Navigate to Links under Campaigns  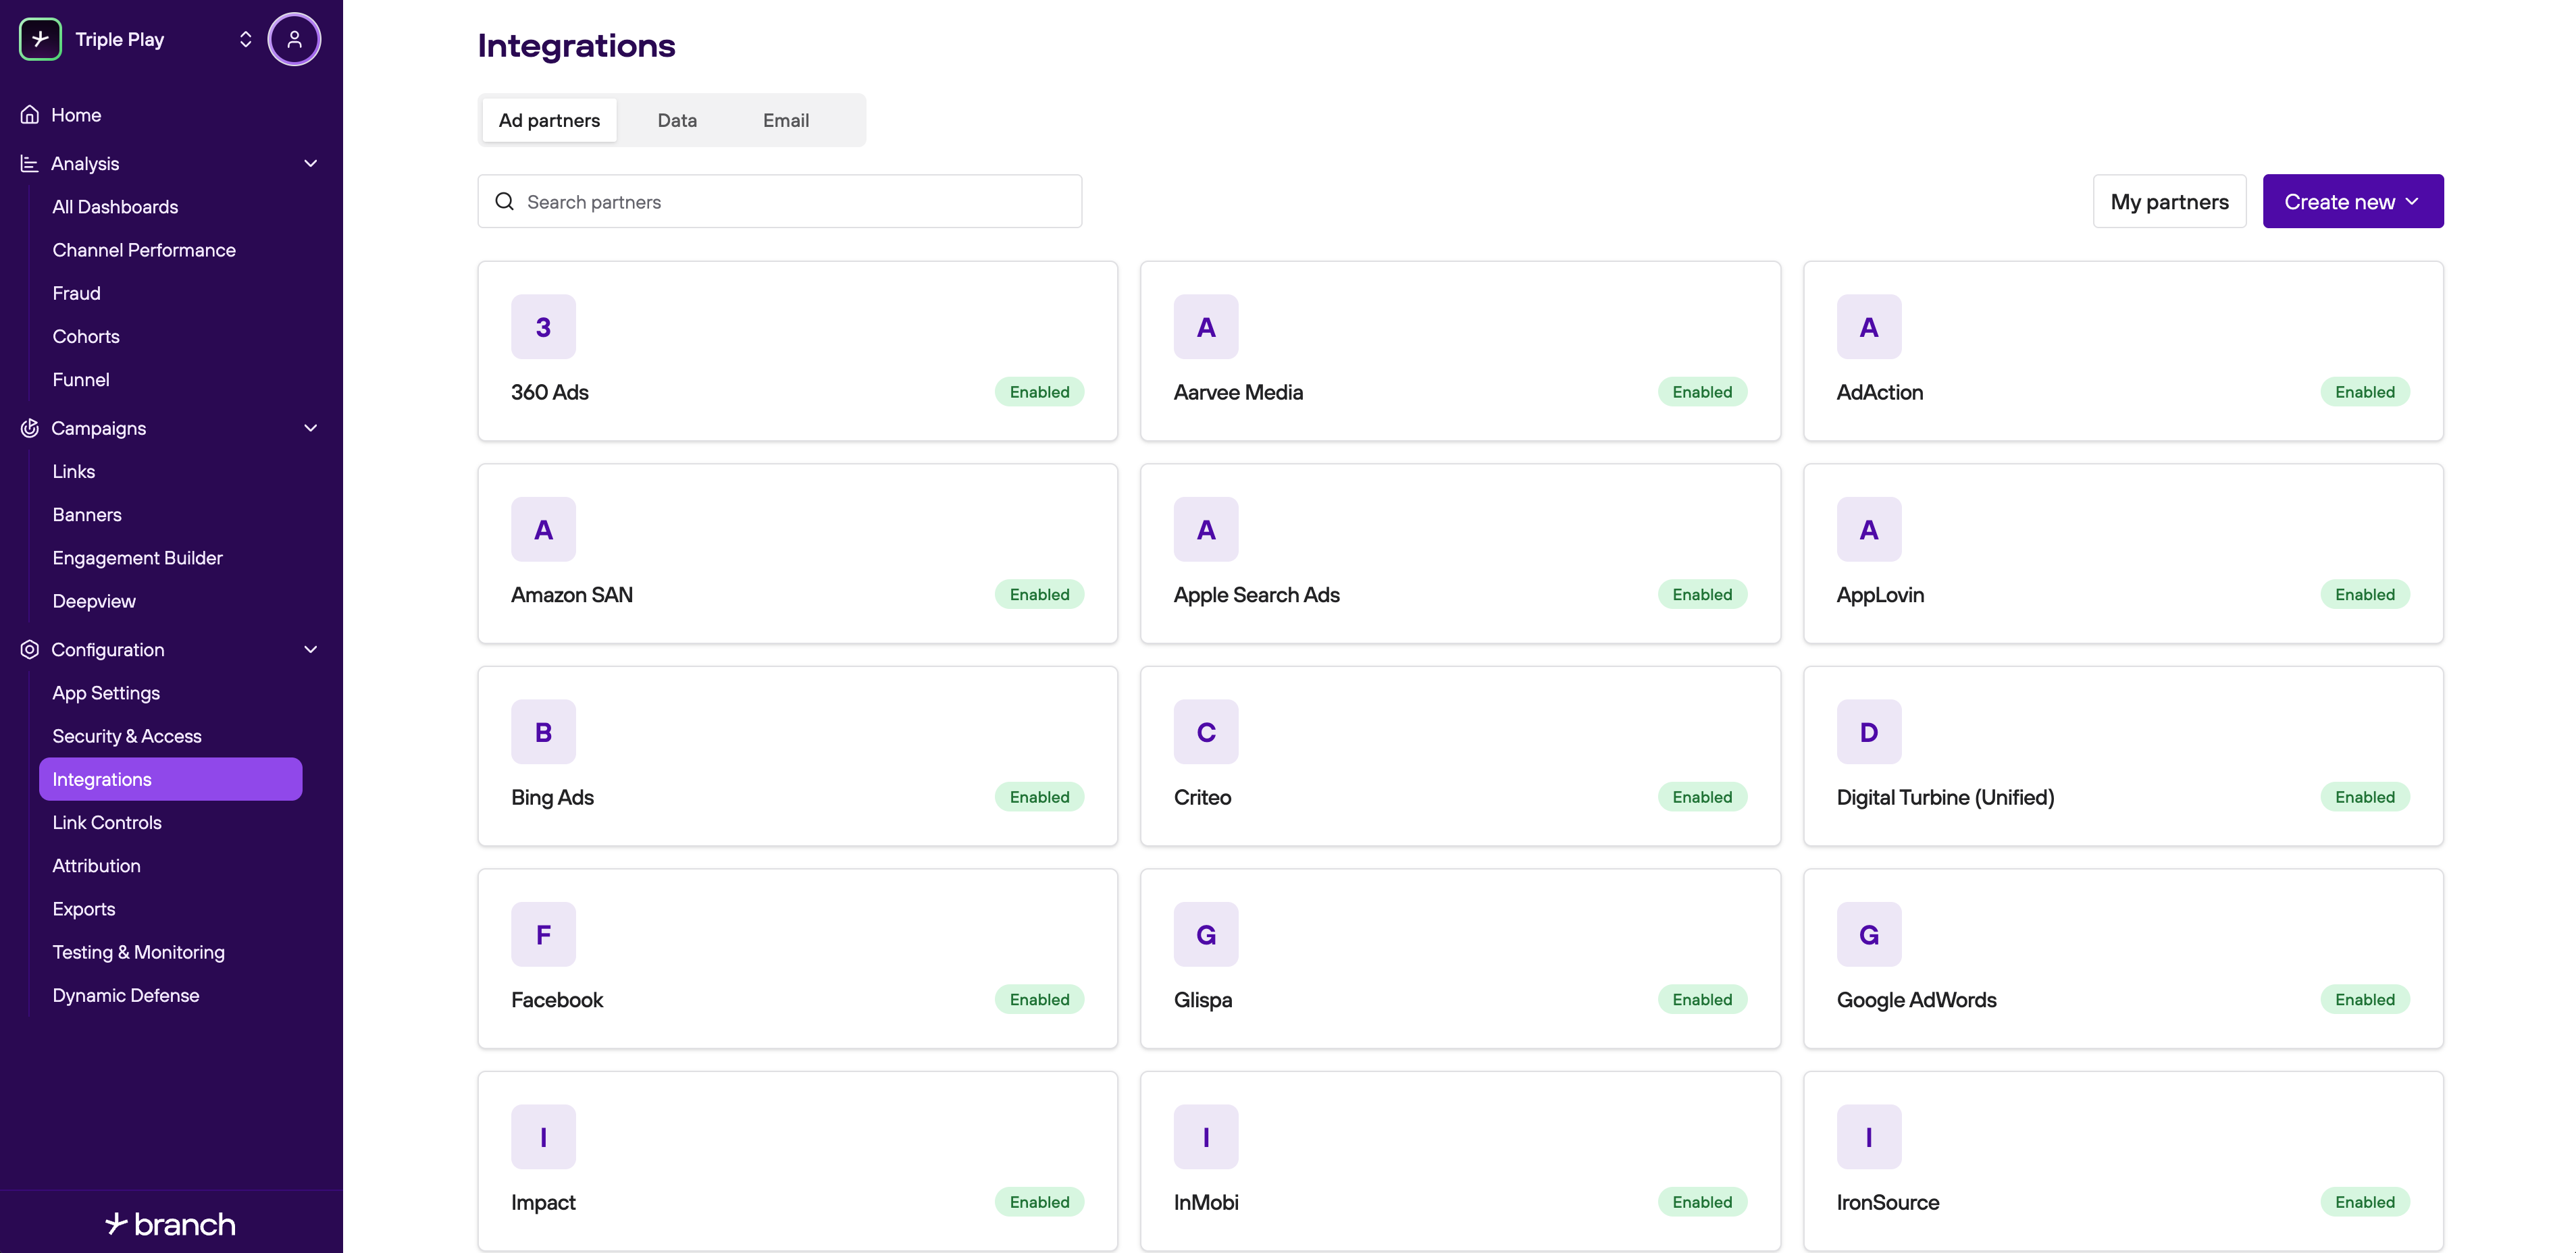(x=74, y=472)
